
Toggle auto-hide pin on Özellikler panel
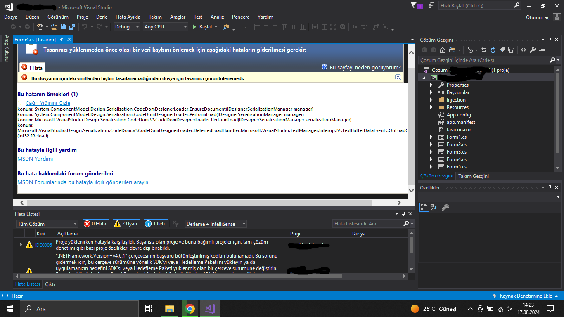click(x=550, y=188)
